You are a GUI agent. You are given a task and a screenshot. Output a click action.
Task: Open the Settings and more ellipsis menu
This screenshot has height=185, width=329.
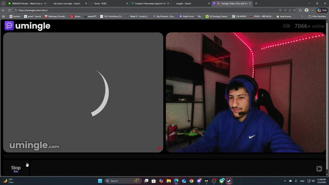click(313, 10)
